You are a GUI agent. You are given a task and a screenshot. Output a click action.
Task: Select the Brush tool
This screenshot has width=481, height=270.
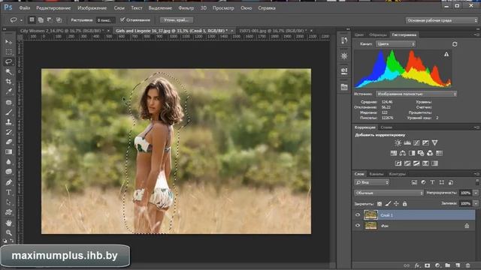click(8, 112)
